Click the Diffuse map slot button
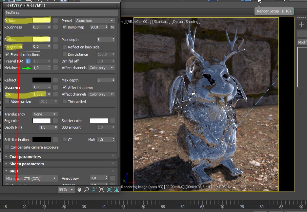The width and height of the screenshot is (307, 212). coord(55,20)
